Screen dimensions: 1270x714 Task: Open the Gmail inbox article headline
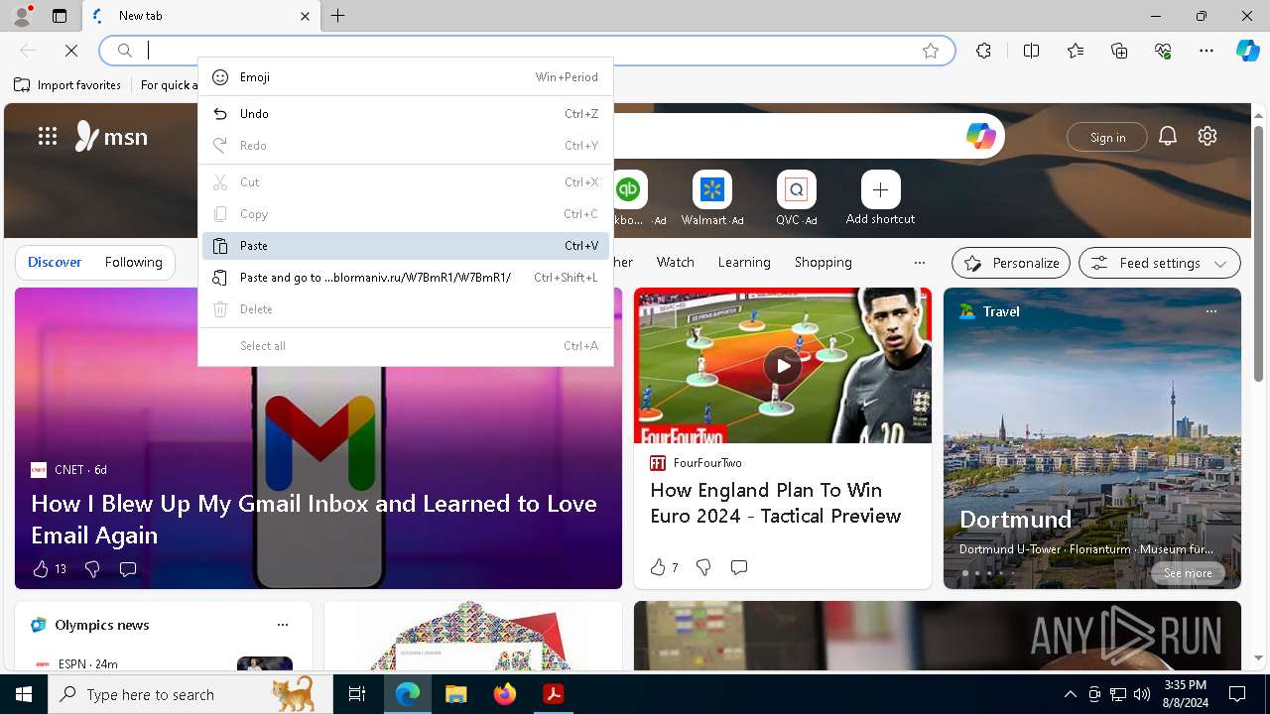314,519
